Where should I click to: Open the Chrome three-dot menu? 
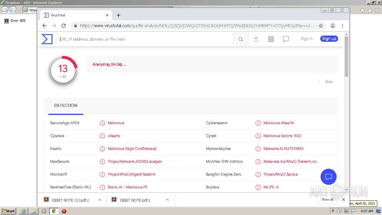coord(342,26)
